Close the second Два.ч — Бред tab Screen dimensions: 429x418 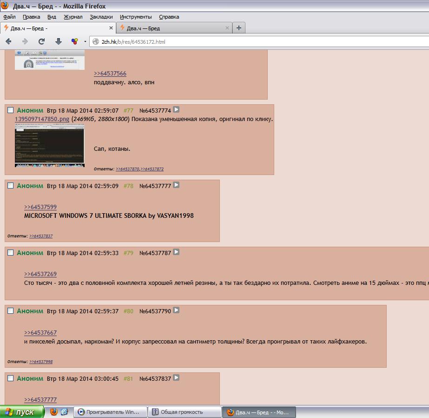[227, 28]
